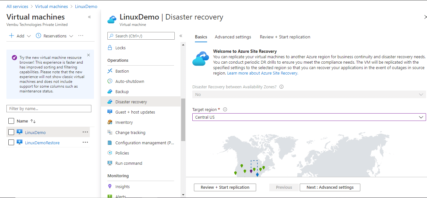The width and height of the screenshot is (427, 198).
Task: Click the Policies icon
Action: [x=110, y=153]
